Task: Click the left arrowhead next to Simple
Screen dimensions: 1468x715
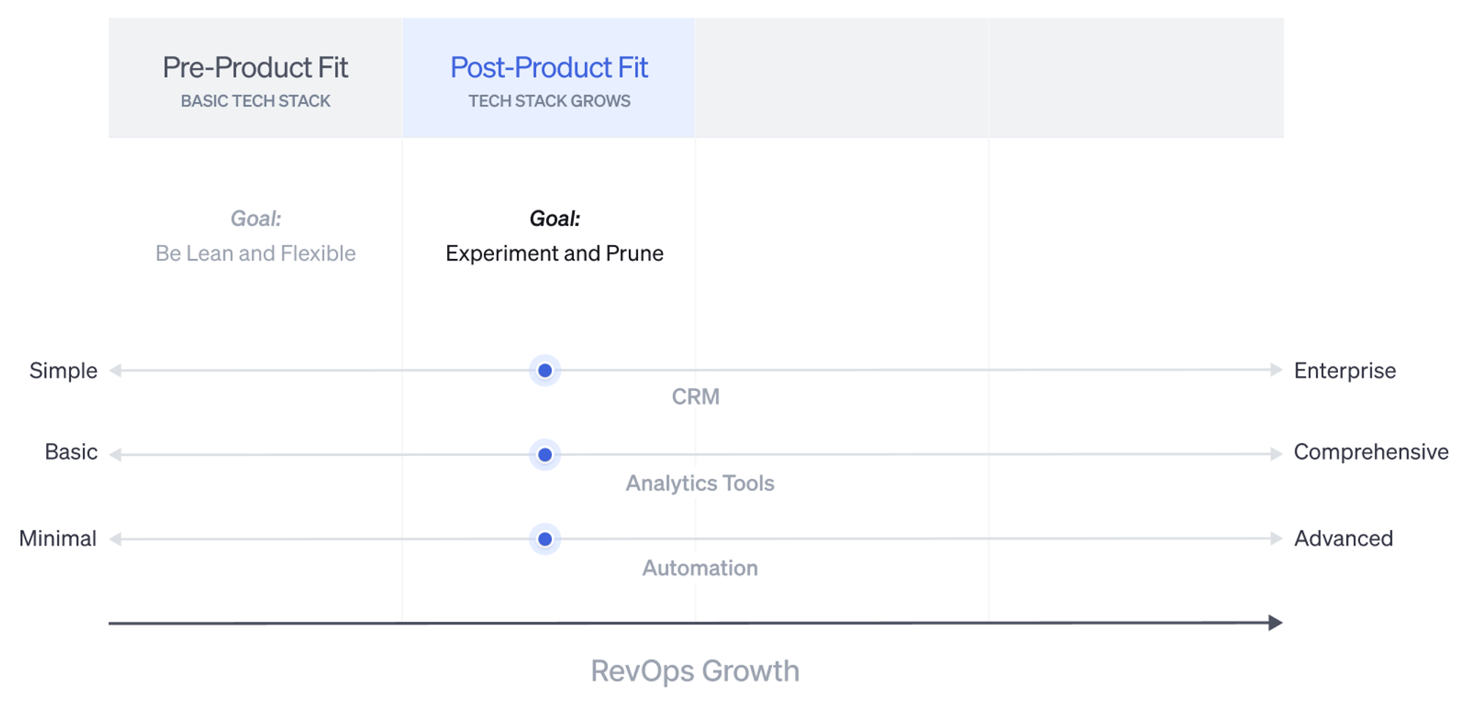Action: pyautogui.click(x=115, y=370)
